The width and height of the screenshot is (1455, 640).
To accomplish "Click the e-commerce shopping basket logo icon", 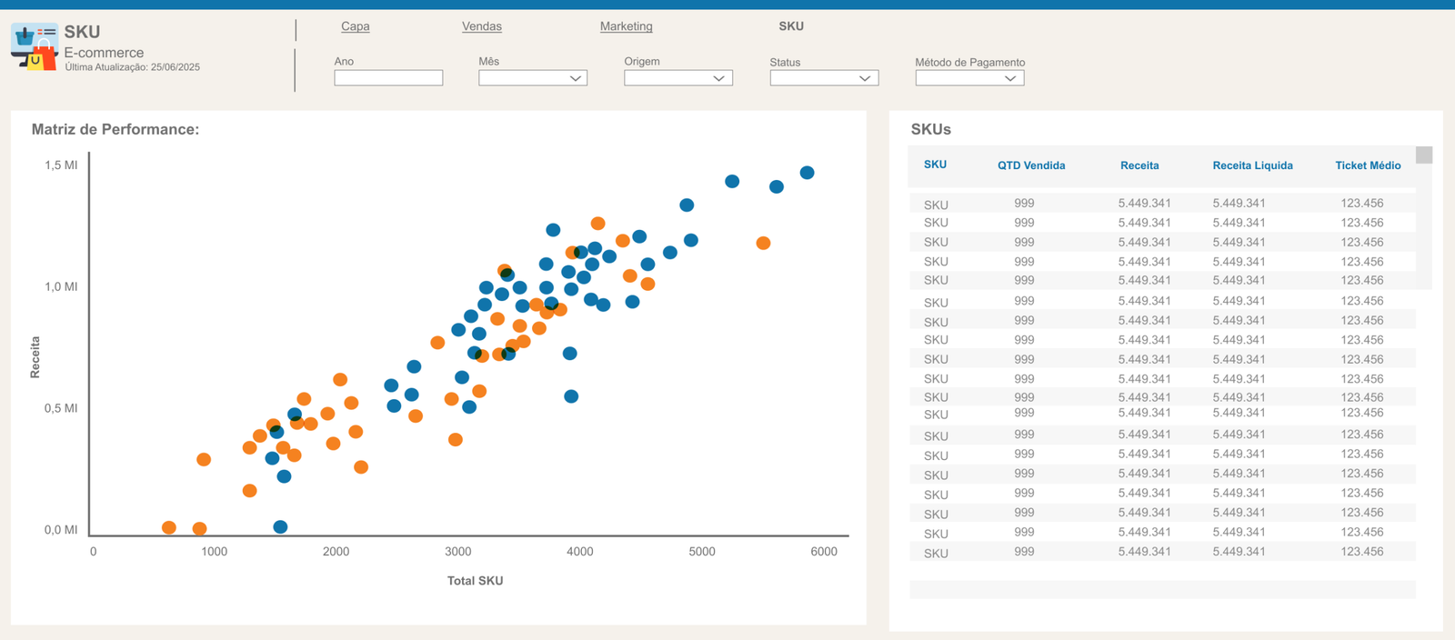I will point(35,47).
